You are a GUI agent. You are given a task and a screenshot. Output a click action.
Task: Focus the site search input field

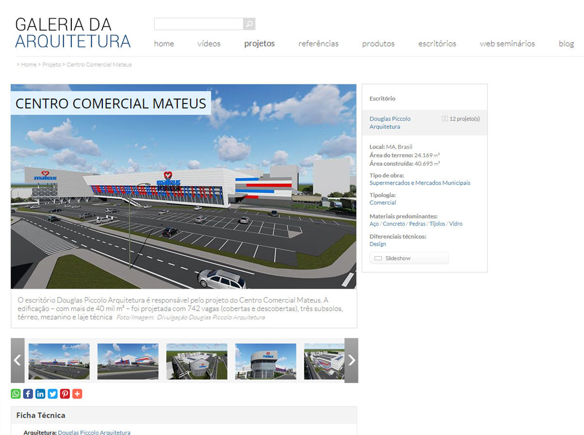[198, 24]
